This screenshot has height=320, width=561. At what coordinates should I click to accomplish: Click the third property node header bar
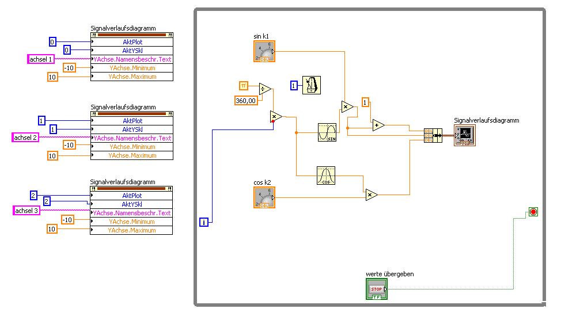point(131,188)
